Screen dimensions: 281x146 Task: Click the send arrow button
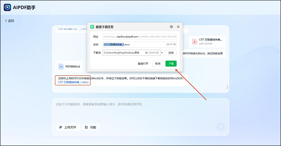tap(221, 127)
